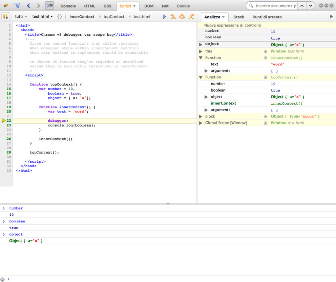Image resolution: width=336 pixels, height=282 pixels.
Task: Open the Console tab
Action: click(68, 6)
